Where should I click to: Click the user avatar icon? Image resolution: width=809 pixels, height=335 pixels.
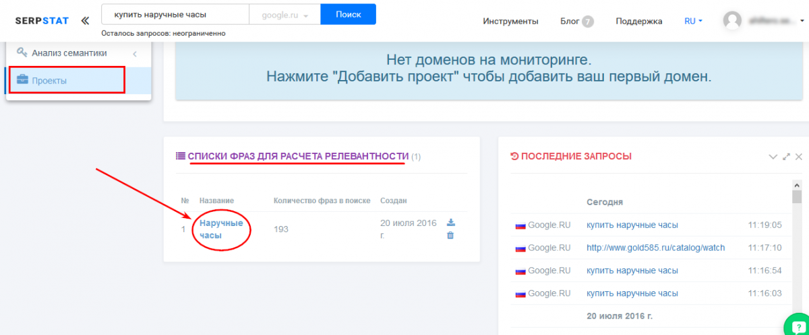click(732, 21)
